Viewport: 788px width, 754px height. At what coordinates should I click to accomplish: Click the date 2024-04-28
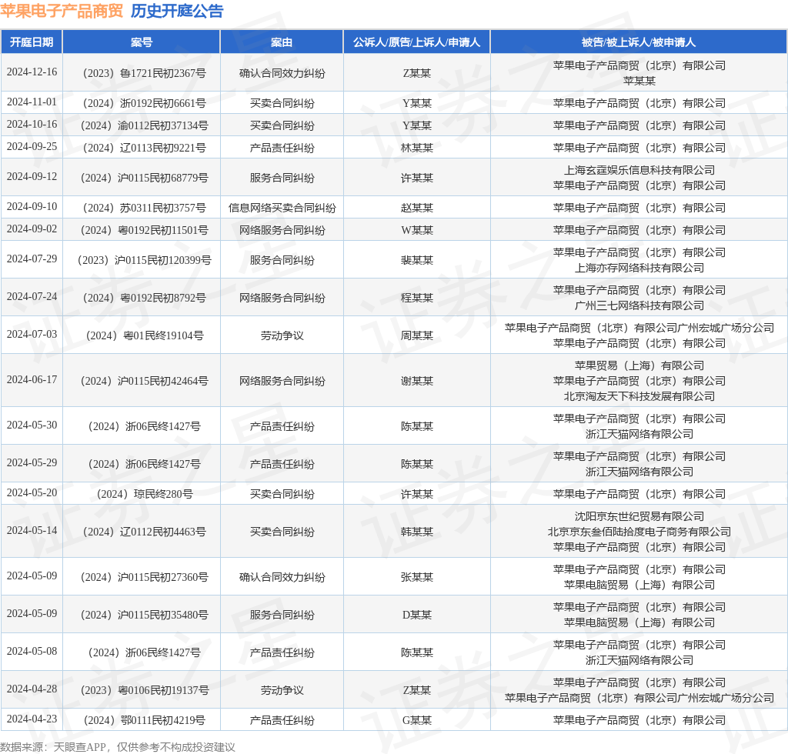(32, 689)
